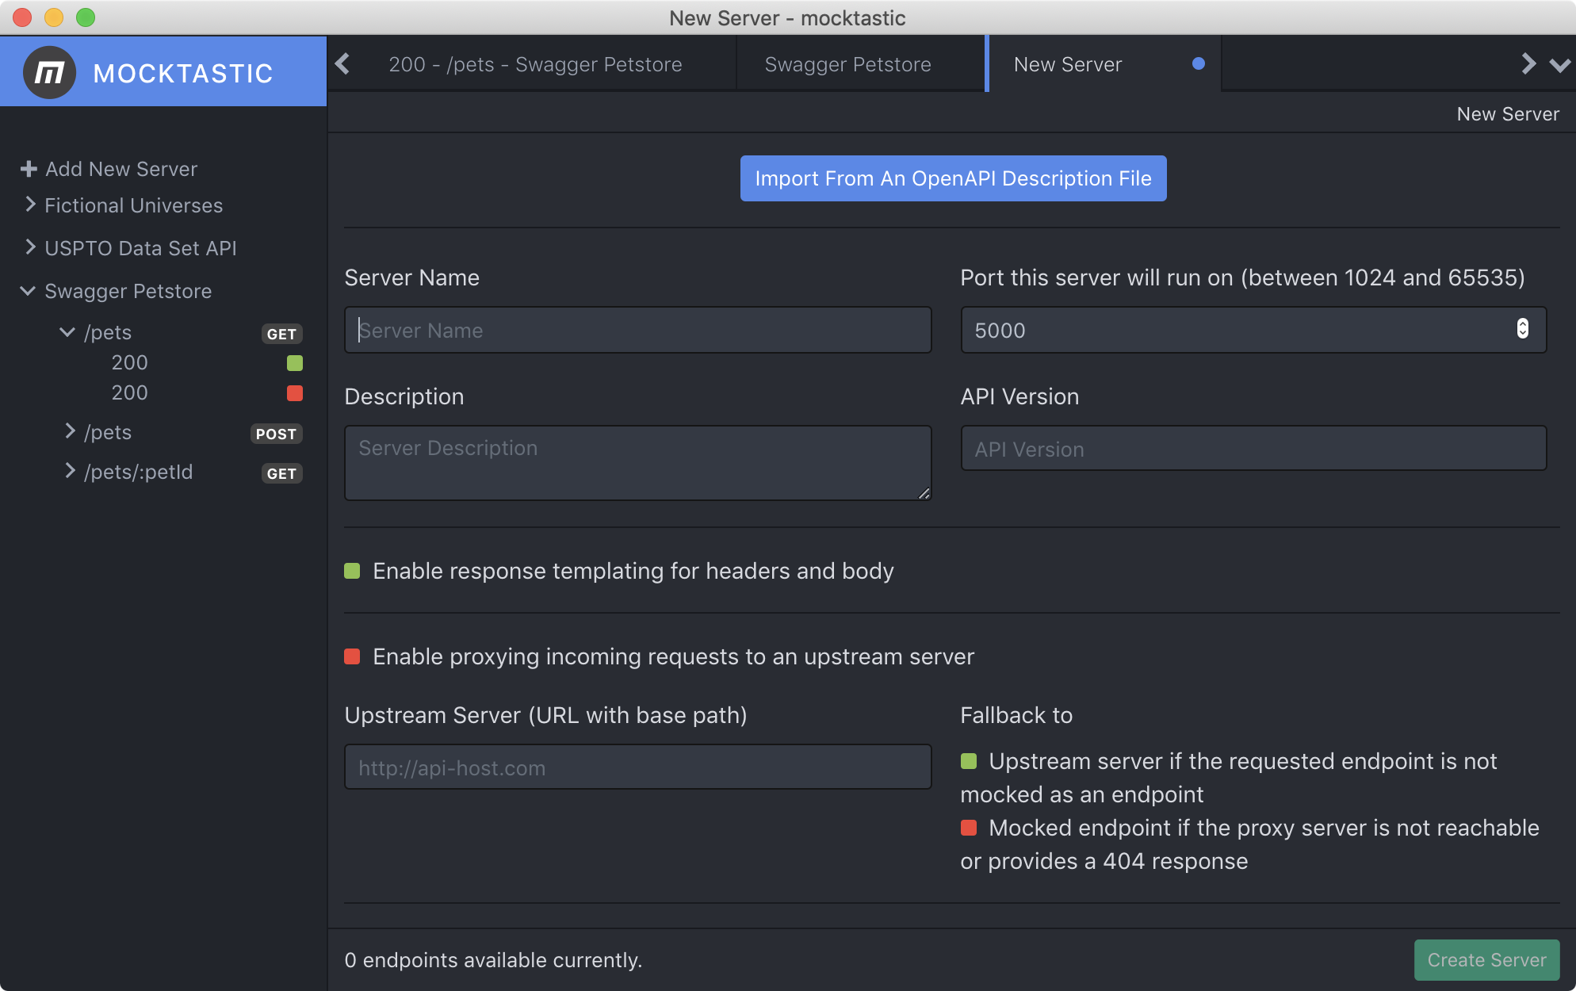The image size is (1576, 991).
Task: Select the first 200 response under /pets
Action: pos(129,362)
